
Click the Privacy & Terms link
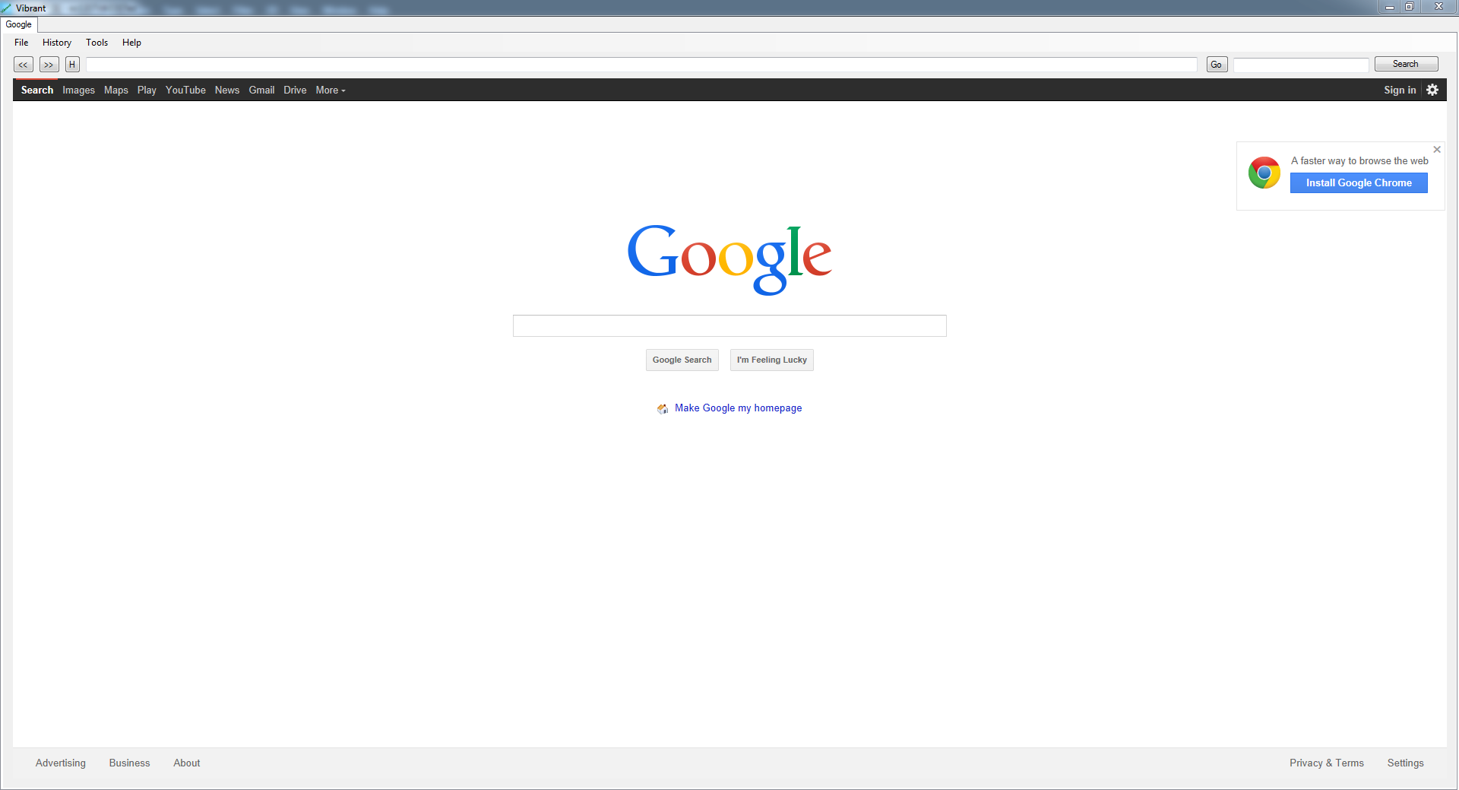tap(1325, 763)
